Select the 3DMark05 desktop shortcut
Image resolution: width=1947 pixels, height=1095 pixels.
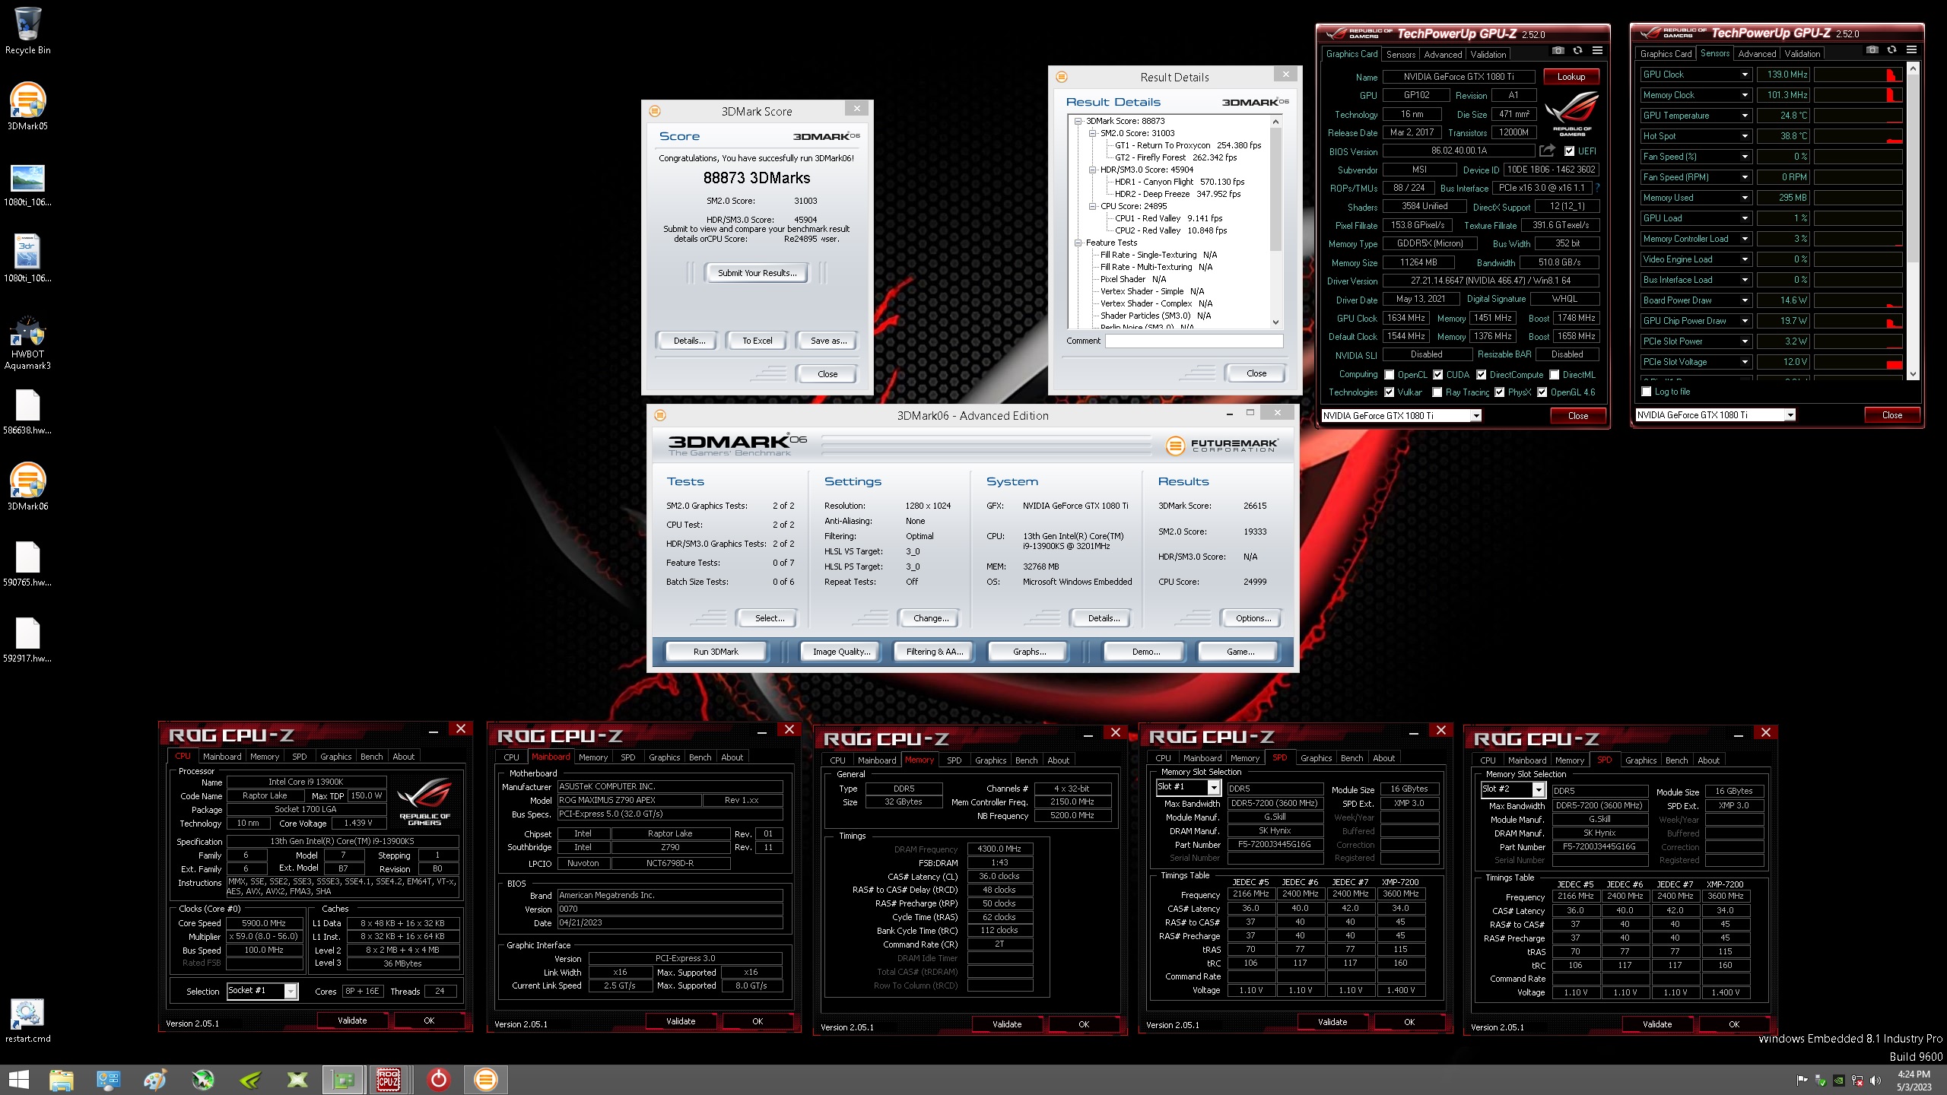coord(27,106)
